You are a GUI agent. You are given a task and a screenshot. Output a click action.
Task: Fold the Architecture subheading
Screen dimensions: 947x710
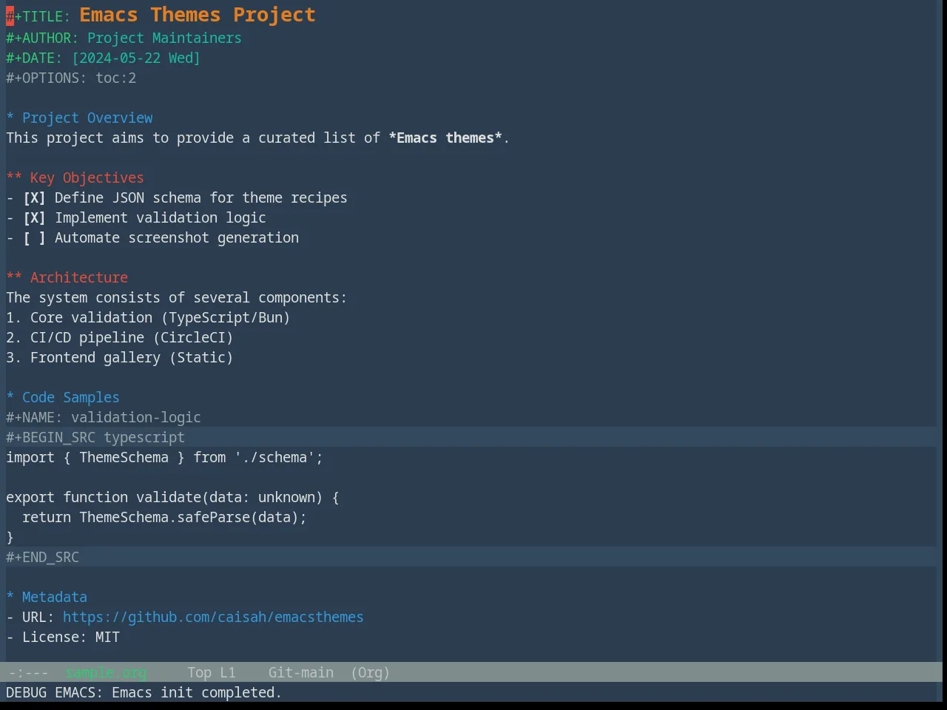pyautogui.click(x=67, y=278)
